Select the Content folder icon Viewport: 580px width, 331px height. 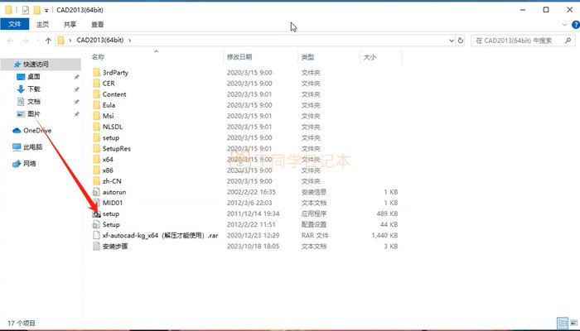click(97, 94)
